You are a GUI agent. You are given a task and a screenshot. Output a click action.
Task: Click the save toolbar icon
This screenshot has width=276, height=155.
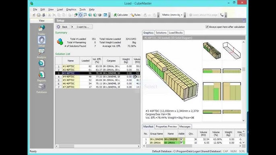[x=43, y=15]
